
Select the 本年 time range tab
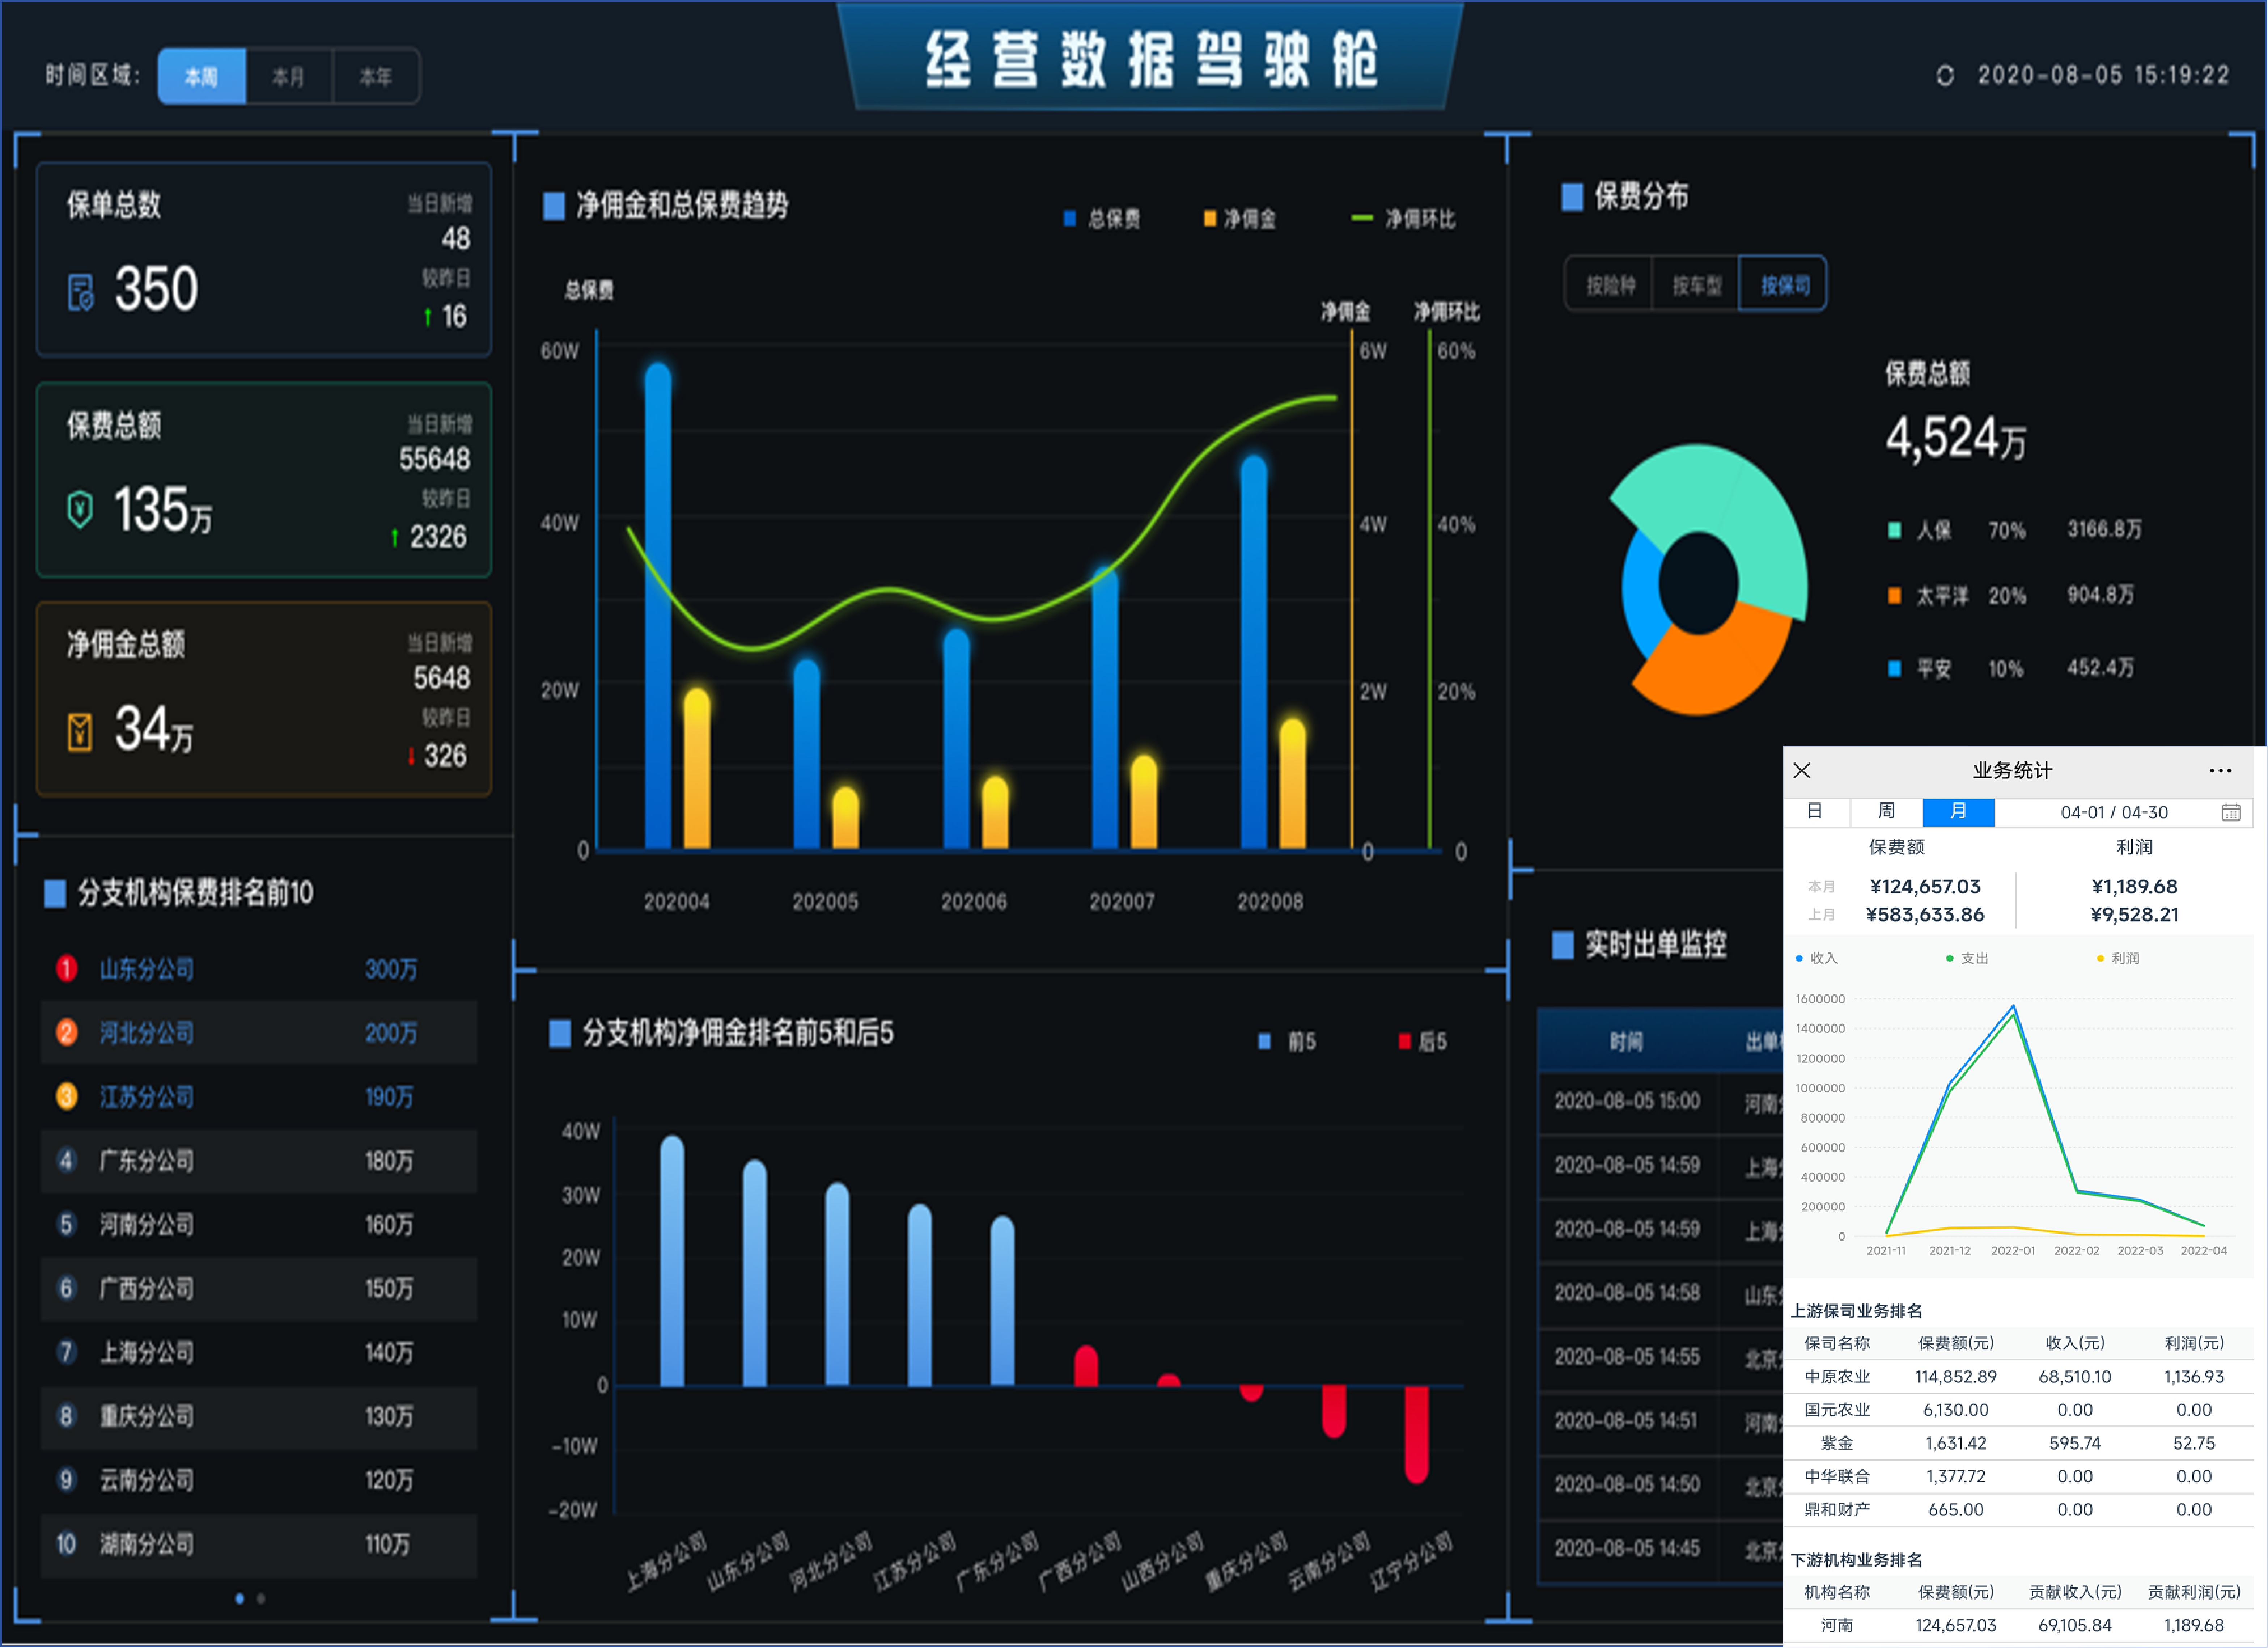pyautogui.click(x=375, y=76)
